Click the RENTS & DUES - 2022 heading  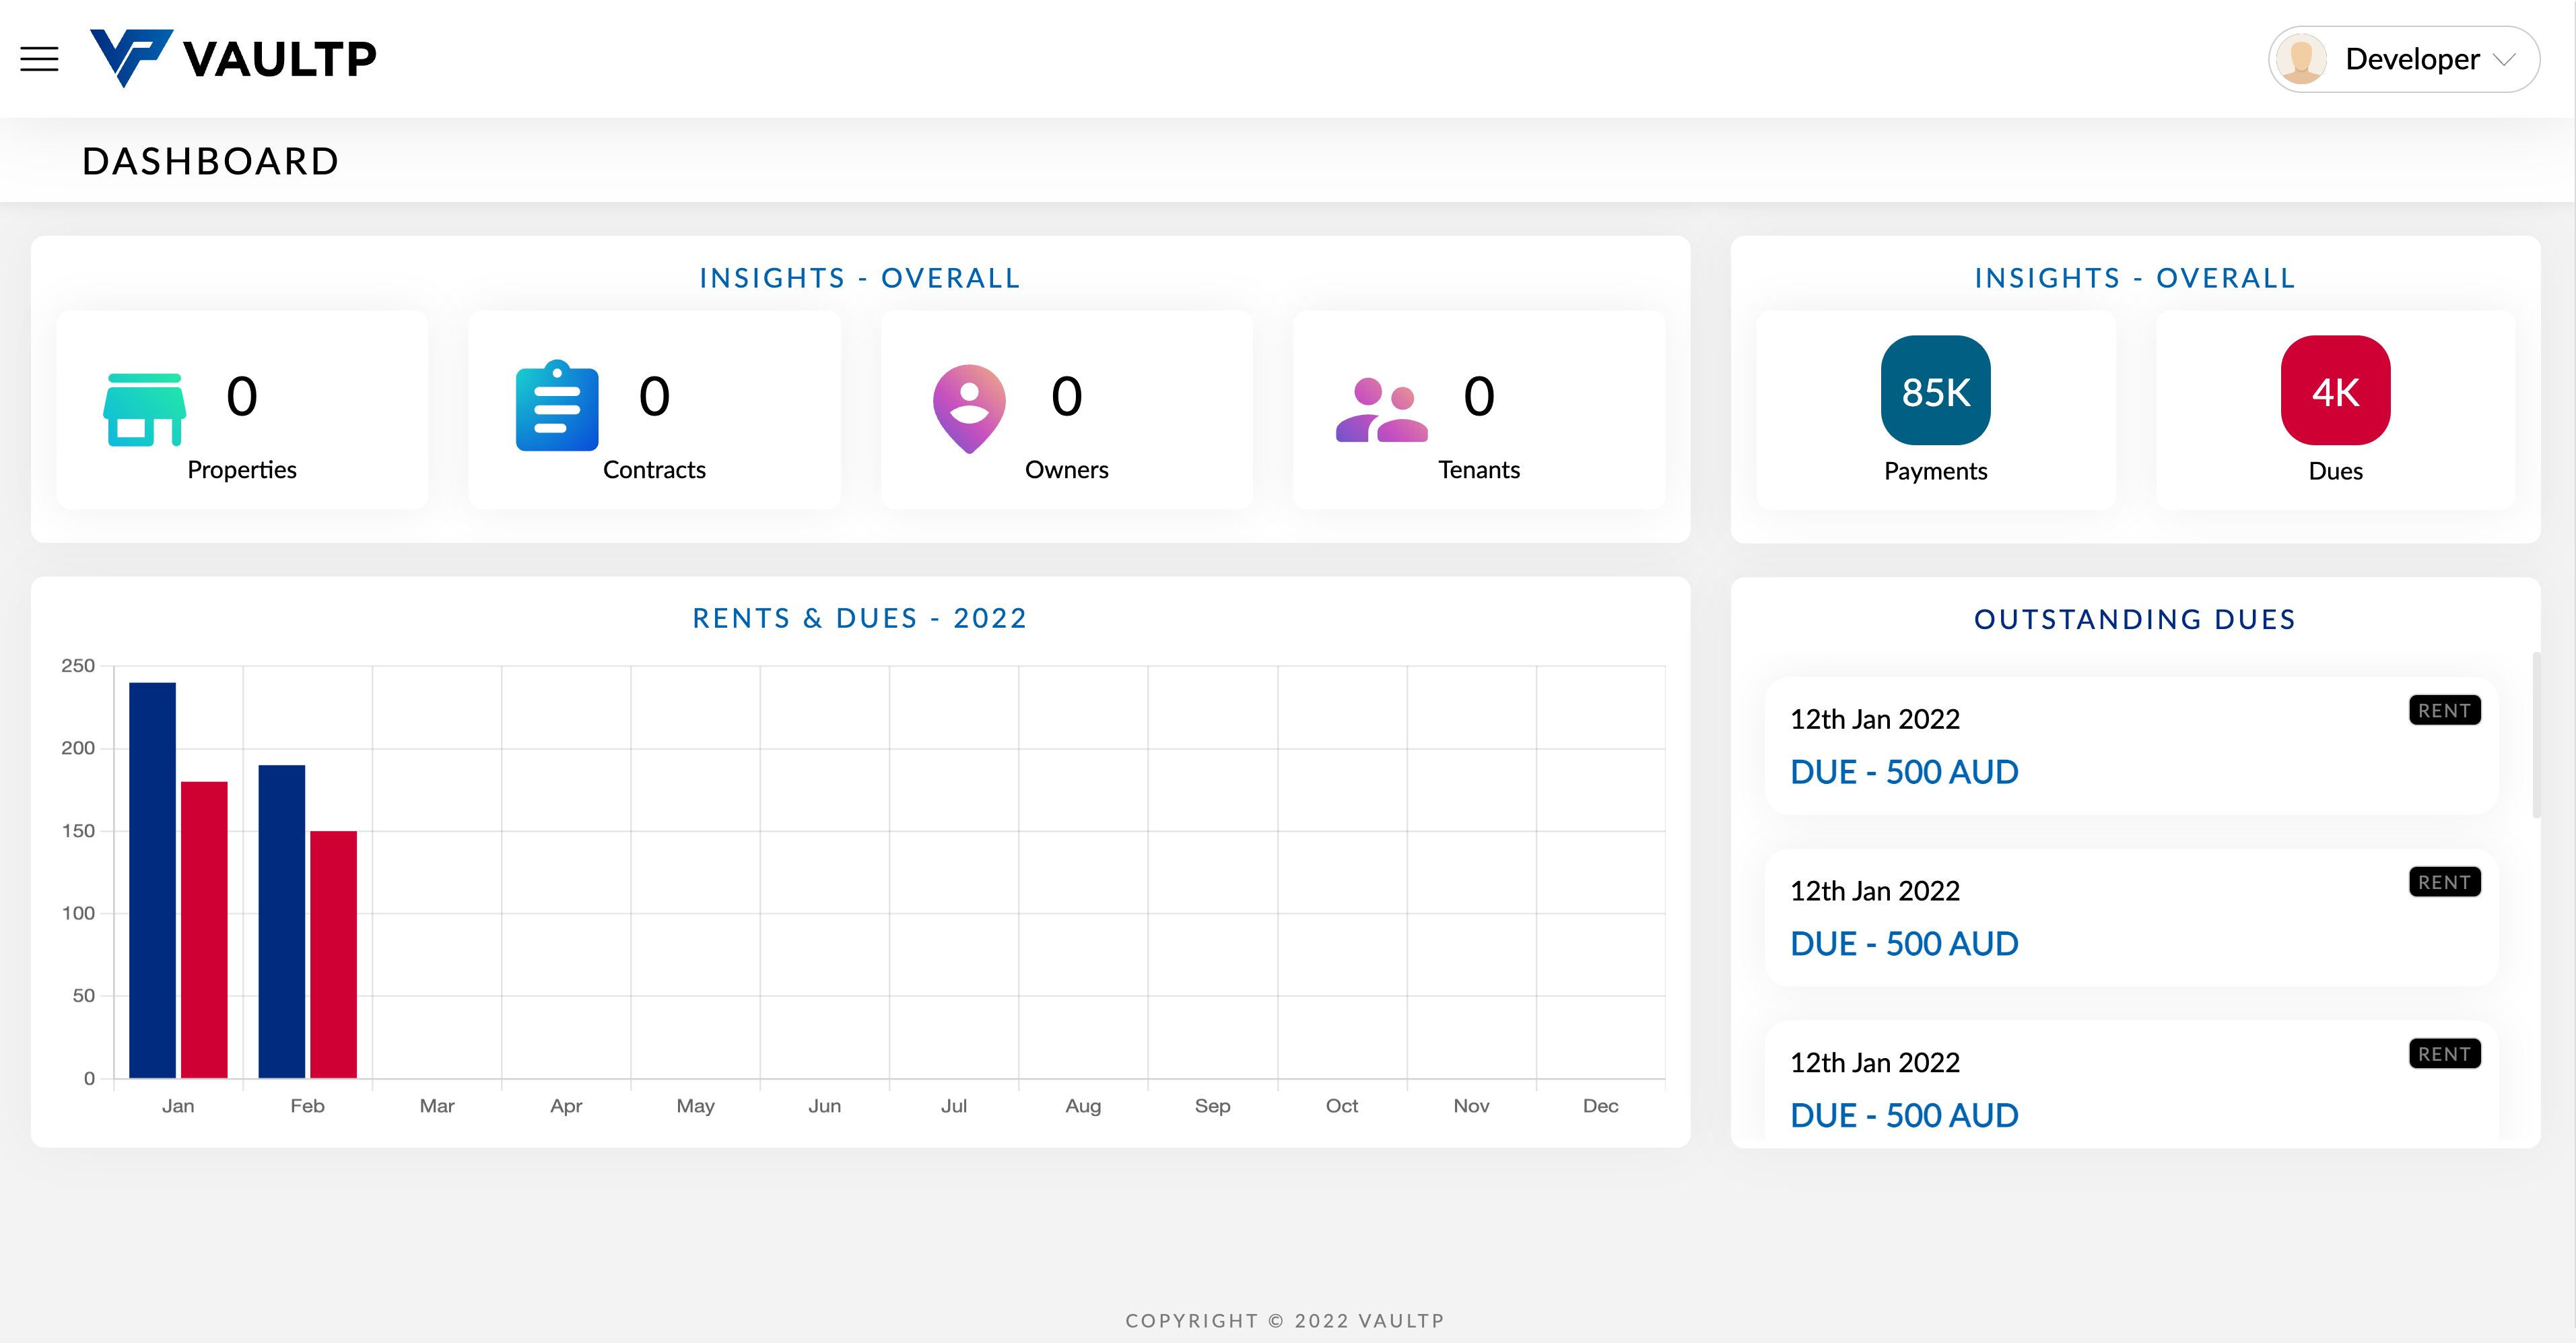(x=860, y=618)
